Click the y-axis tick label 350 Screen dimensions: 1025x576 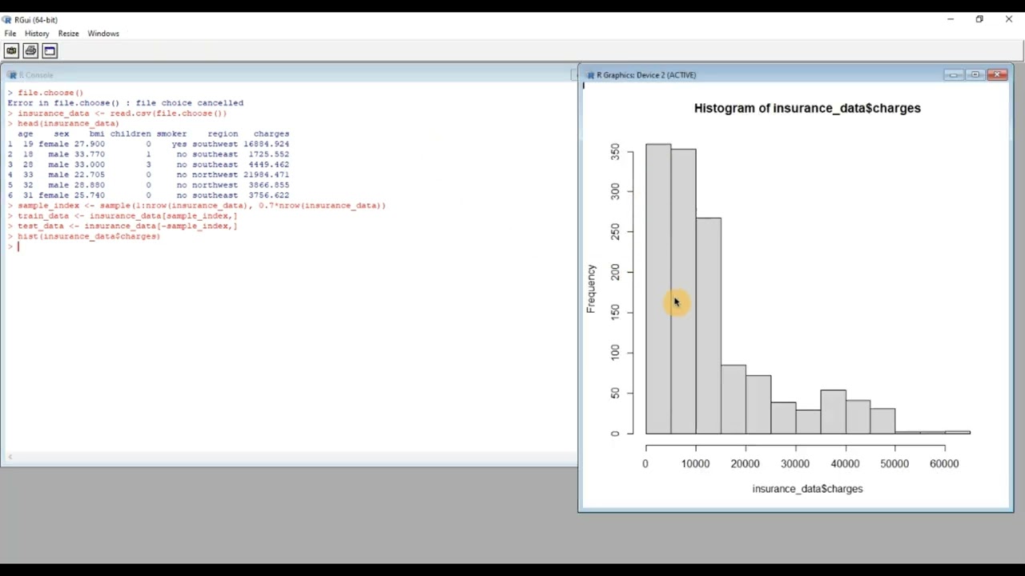coord(615,151)
